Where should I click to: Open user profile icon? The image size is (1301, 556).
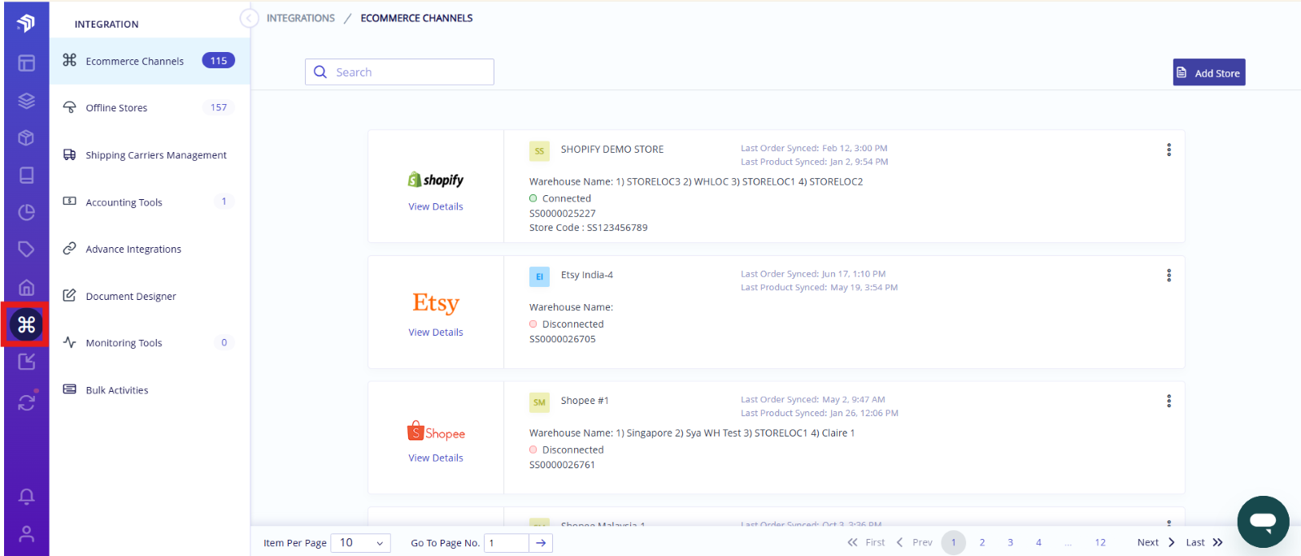pos(26,534)
